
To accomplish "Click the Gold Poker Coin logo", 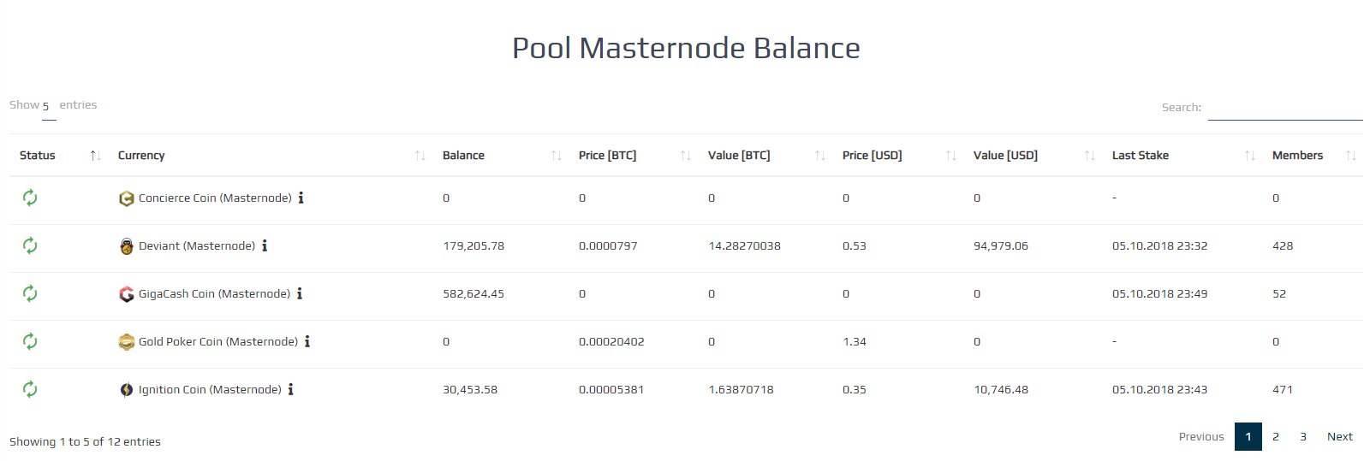I will coord(127,342).
